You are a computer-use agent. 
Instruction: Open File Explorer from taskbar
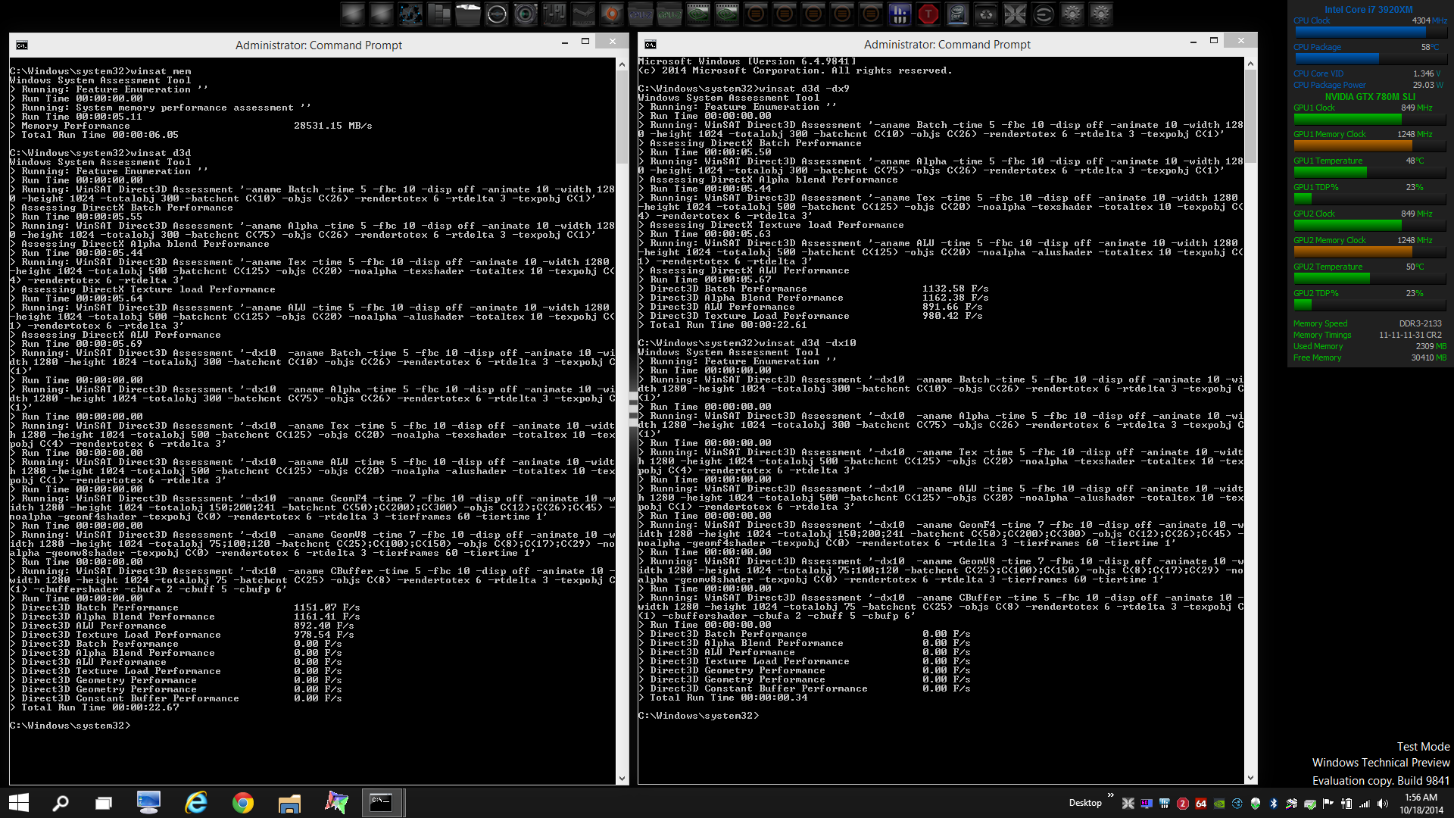pyautogui.click(x=289, y=803)
